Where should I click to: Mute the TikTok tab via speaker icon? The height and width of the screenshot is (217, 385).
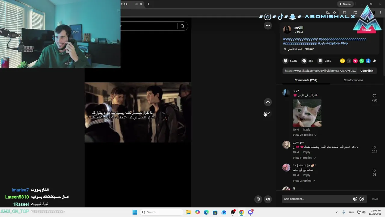click(x=136, y=4)
